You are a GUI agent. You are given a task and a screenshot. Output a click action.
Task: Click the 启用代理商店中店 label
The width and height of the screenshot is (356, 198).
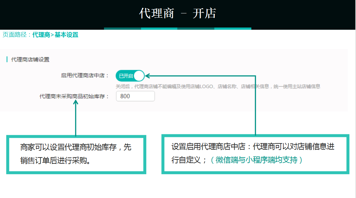coord(85,76)
